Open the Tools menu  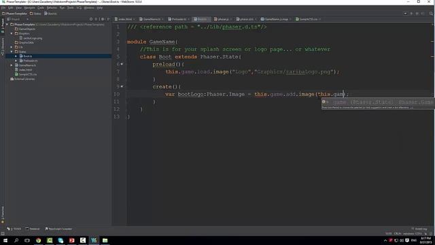coord(71,7)
